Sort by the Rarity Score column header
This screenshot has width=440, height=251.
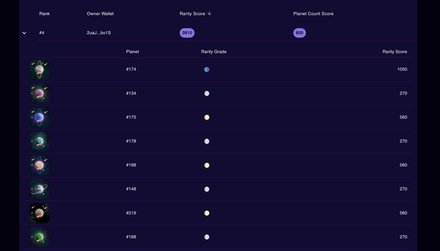(x=195, y=14)
